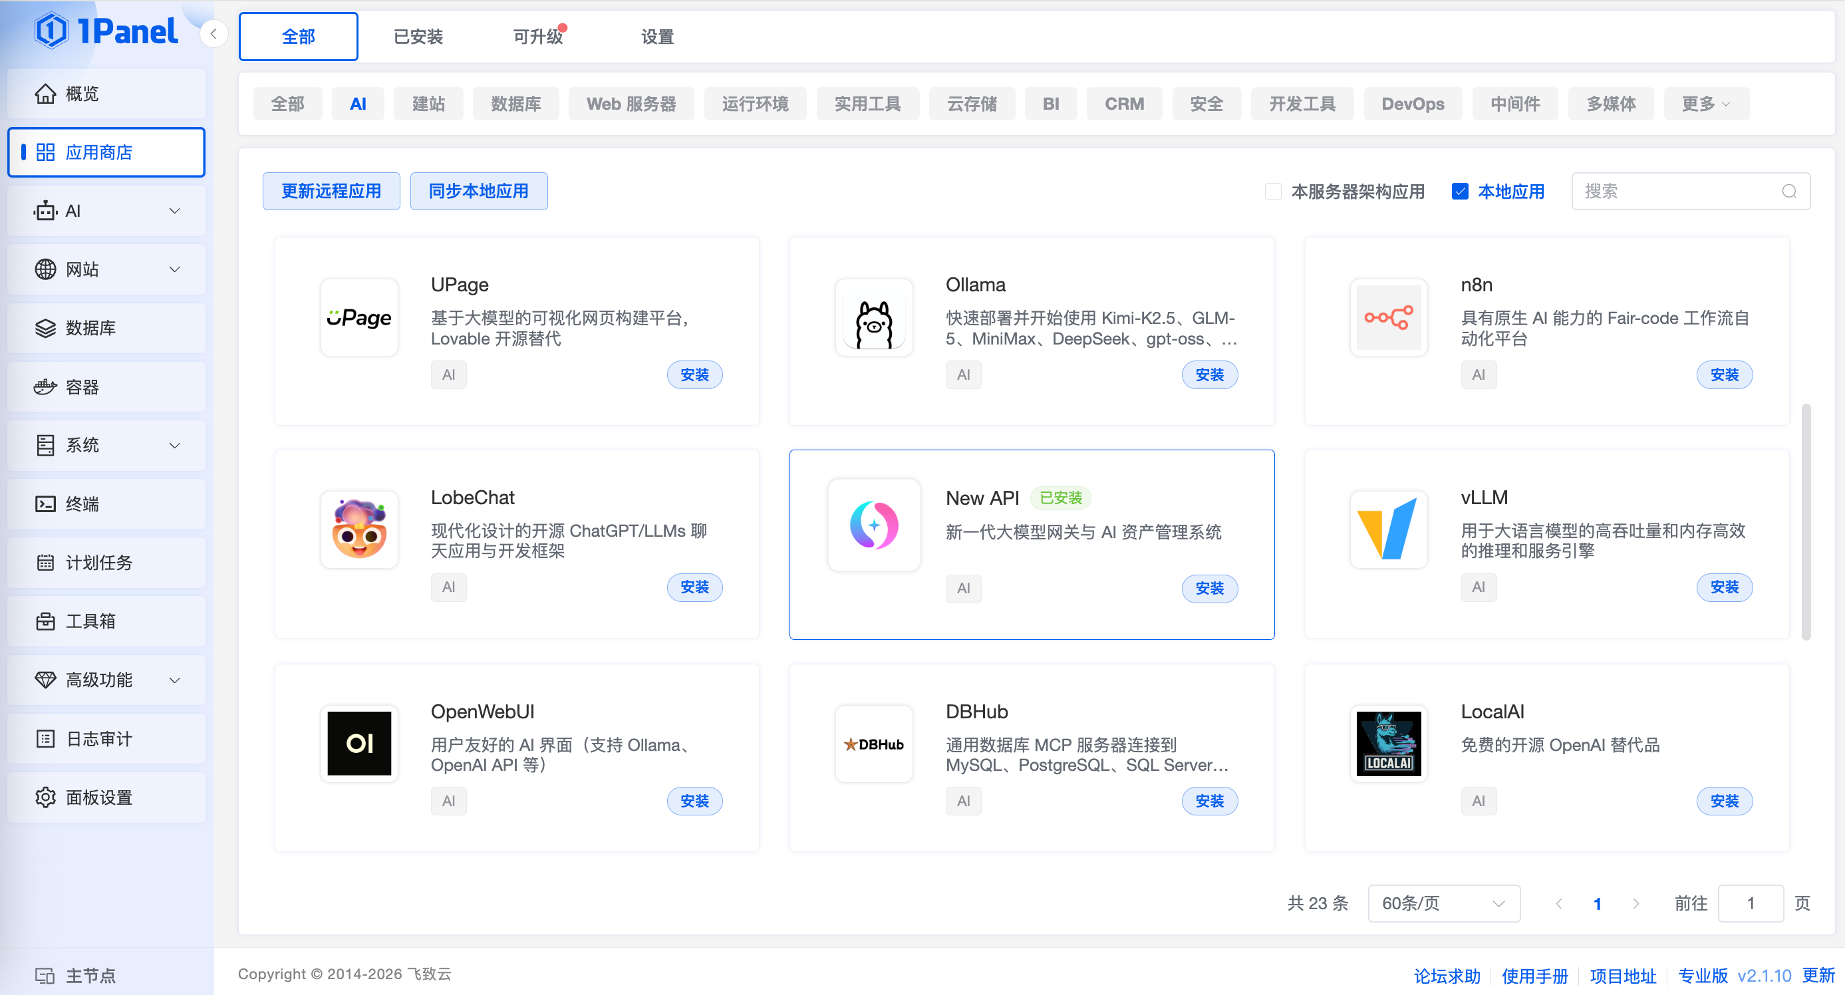The width and height of the screenshot is (1845, 995).
Task: Open the 容器 docker sidebar item
Action: click(106, 387)
